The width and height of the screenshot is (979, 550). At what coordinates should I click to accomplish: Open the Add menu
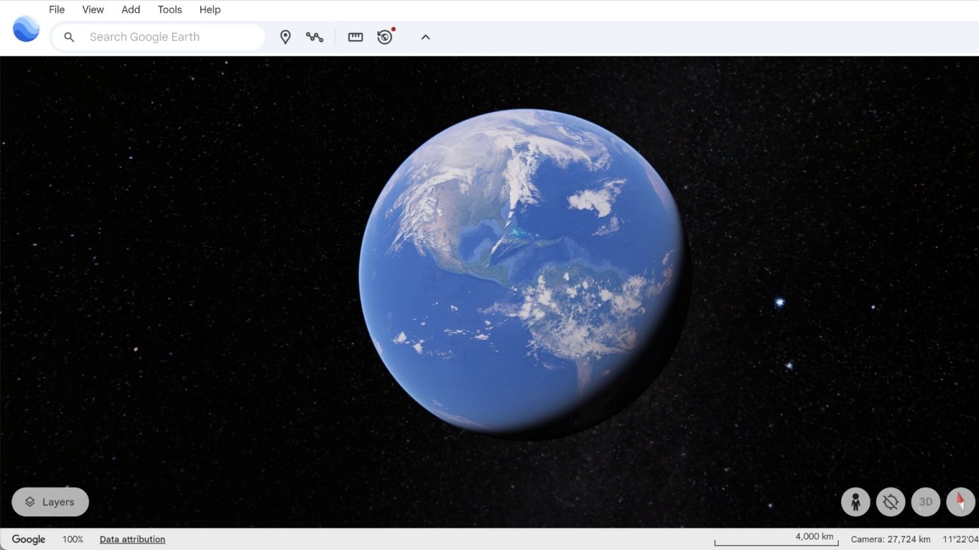tap(130, 10)
